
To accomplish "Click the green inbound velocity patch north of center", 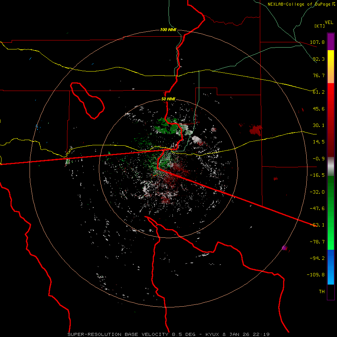I will (x=166, y=127).
